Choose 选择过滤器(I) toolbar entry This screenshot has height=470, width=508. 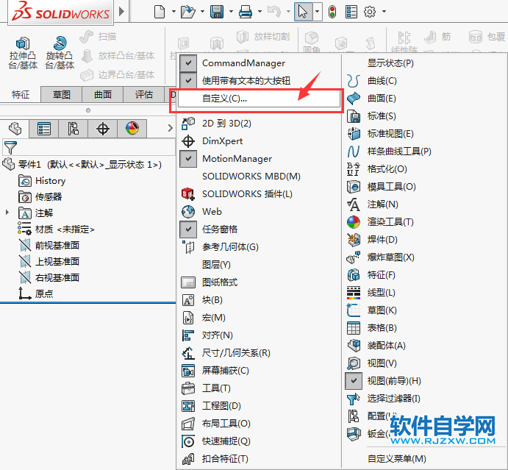424,399
